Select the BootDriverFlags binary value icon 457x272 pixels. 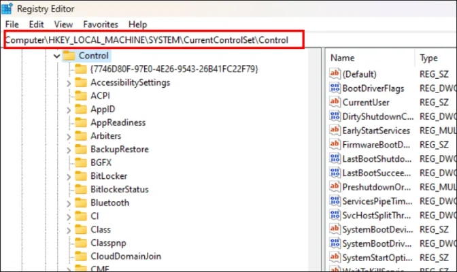[334, 88]
